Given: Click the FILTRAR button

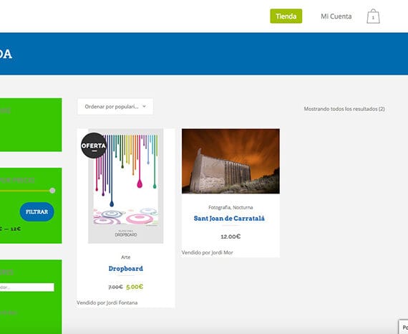Looking at the screenshot, I should pyautogui.click(x=37, y=212).
